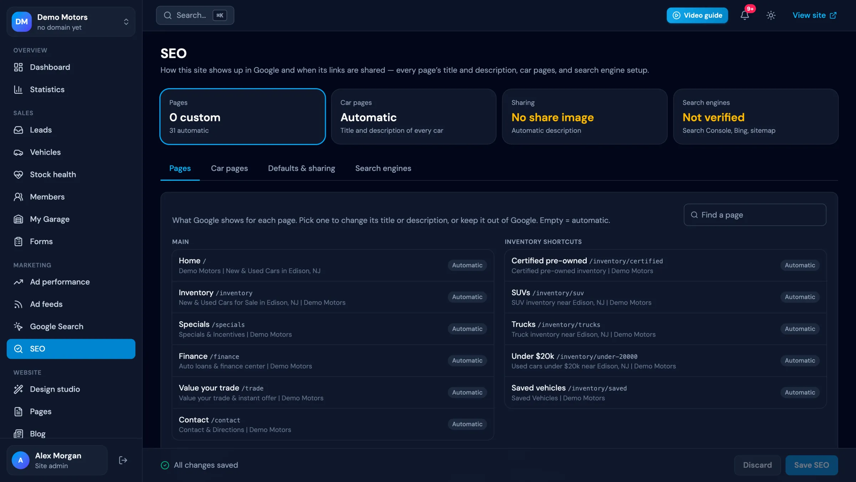
Task: Select the Pages 0 custom summary card
Action: click(x=243, y=116)
